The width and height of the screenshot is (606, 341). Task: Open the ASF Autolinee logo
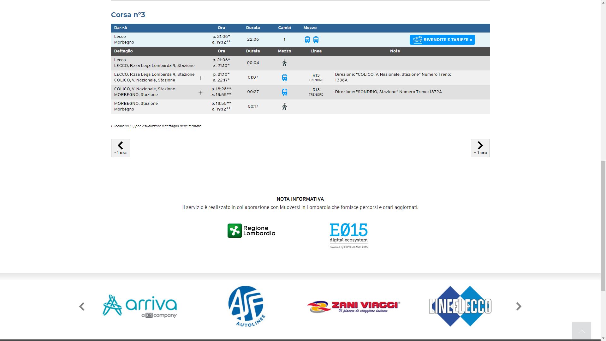click(247, 306)
